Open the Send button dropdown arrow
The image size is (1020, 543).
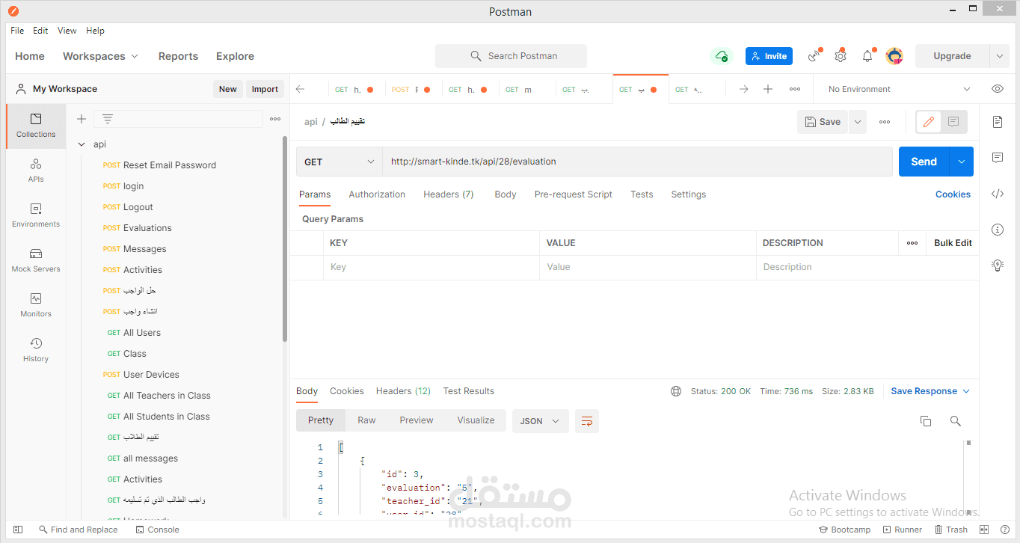click(x=962, y=162)
